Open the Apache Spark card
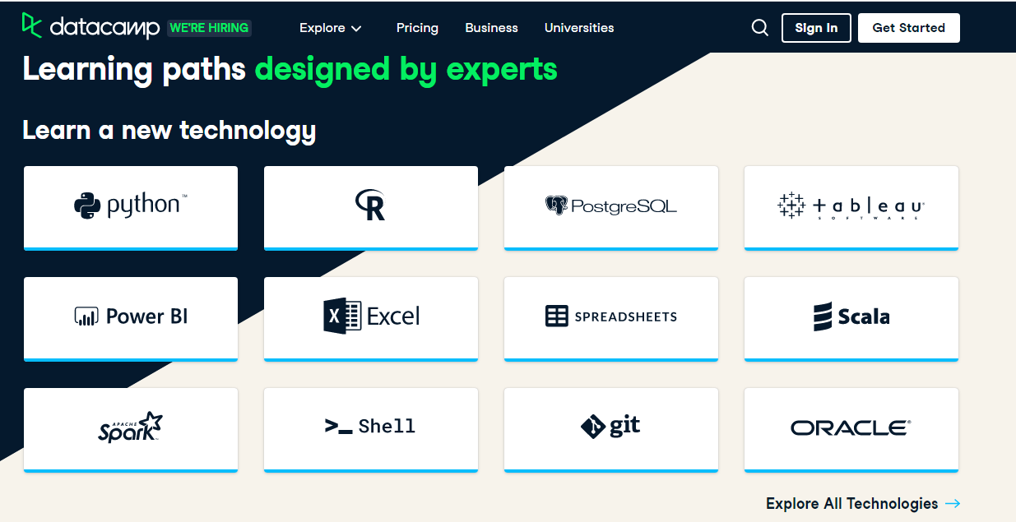The image size is (1016, 522). pyautogui.click(x=131, y=430)
